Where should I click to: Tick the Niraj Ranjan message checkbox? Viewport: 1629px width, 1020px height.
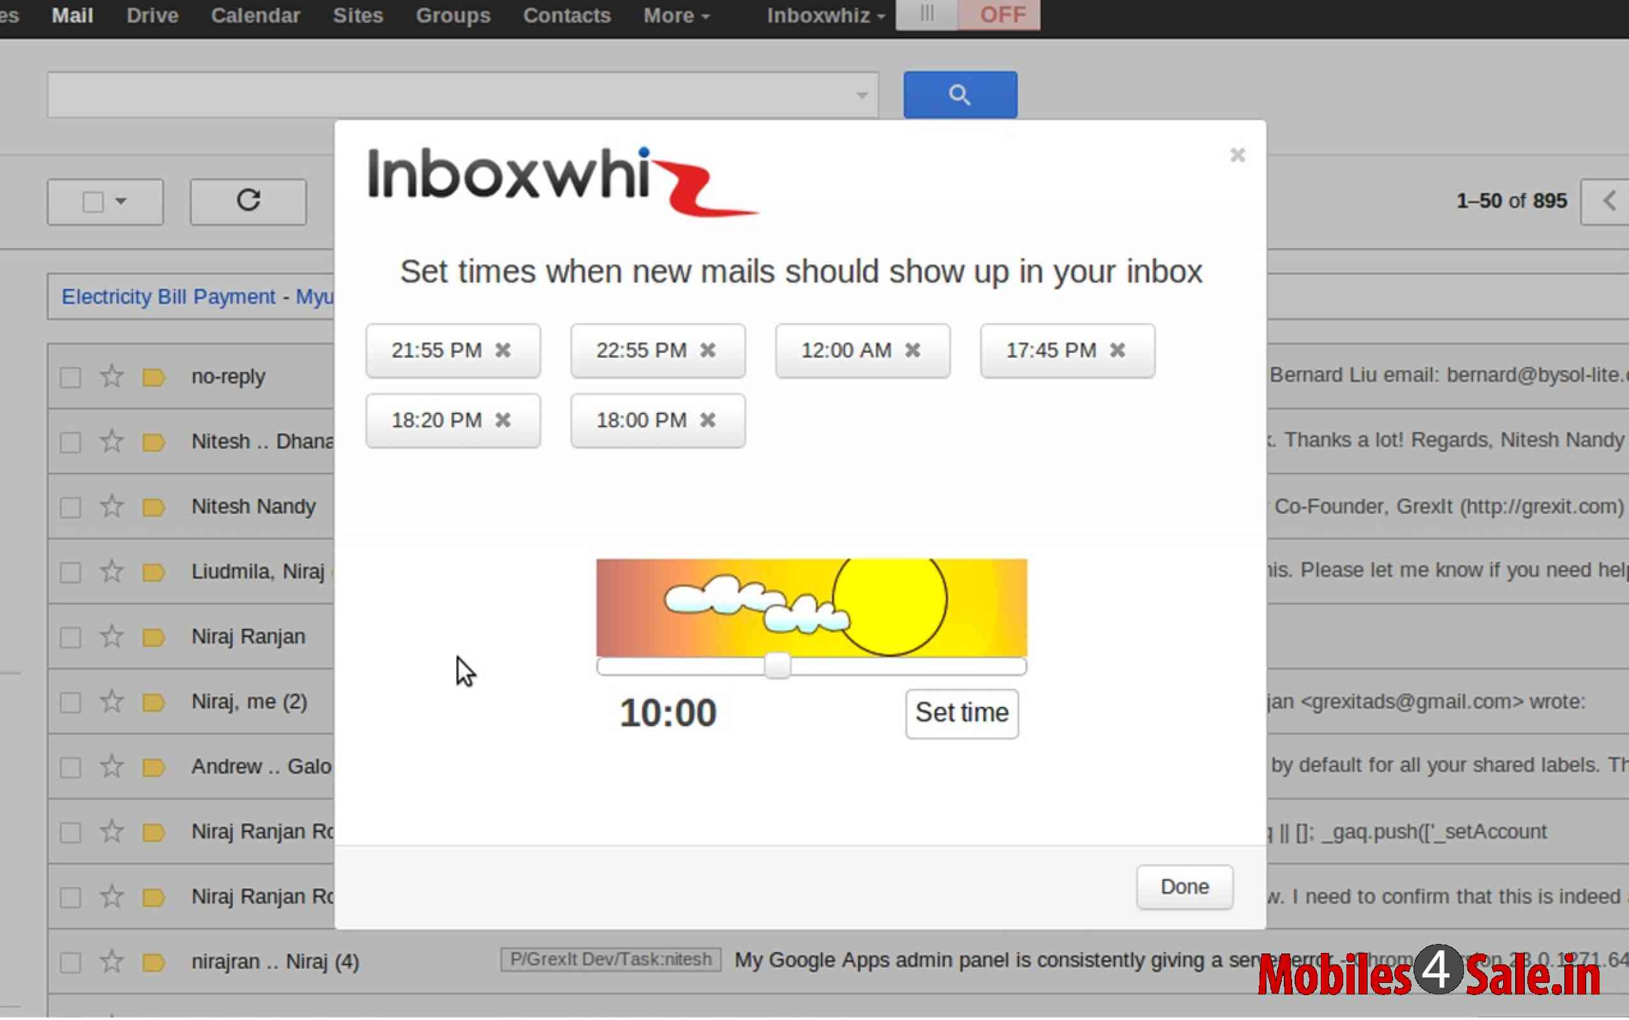click(70, 638)
